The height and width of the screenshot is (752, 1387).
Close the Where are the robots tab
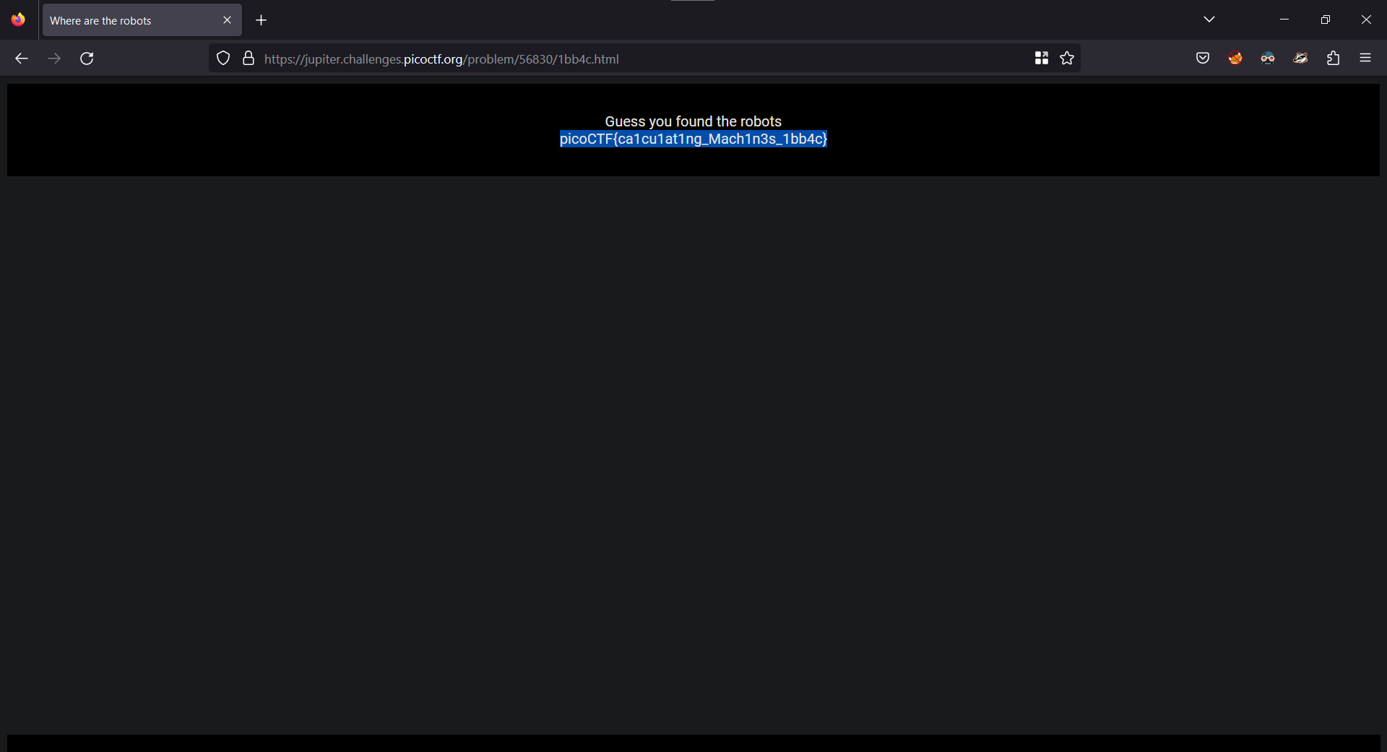click(227, 20)
